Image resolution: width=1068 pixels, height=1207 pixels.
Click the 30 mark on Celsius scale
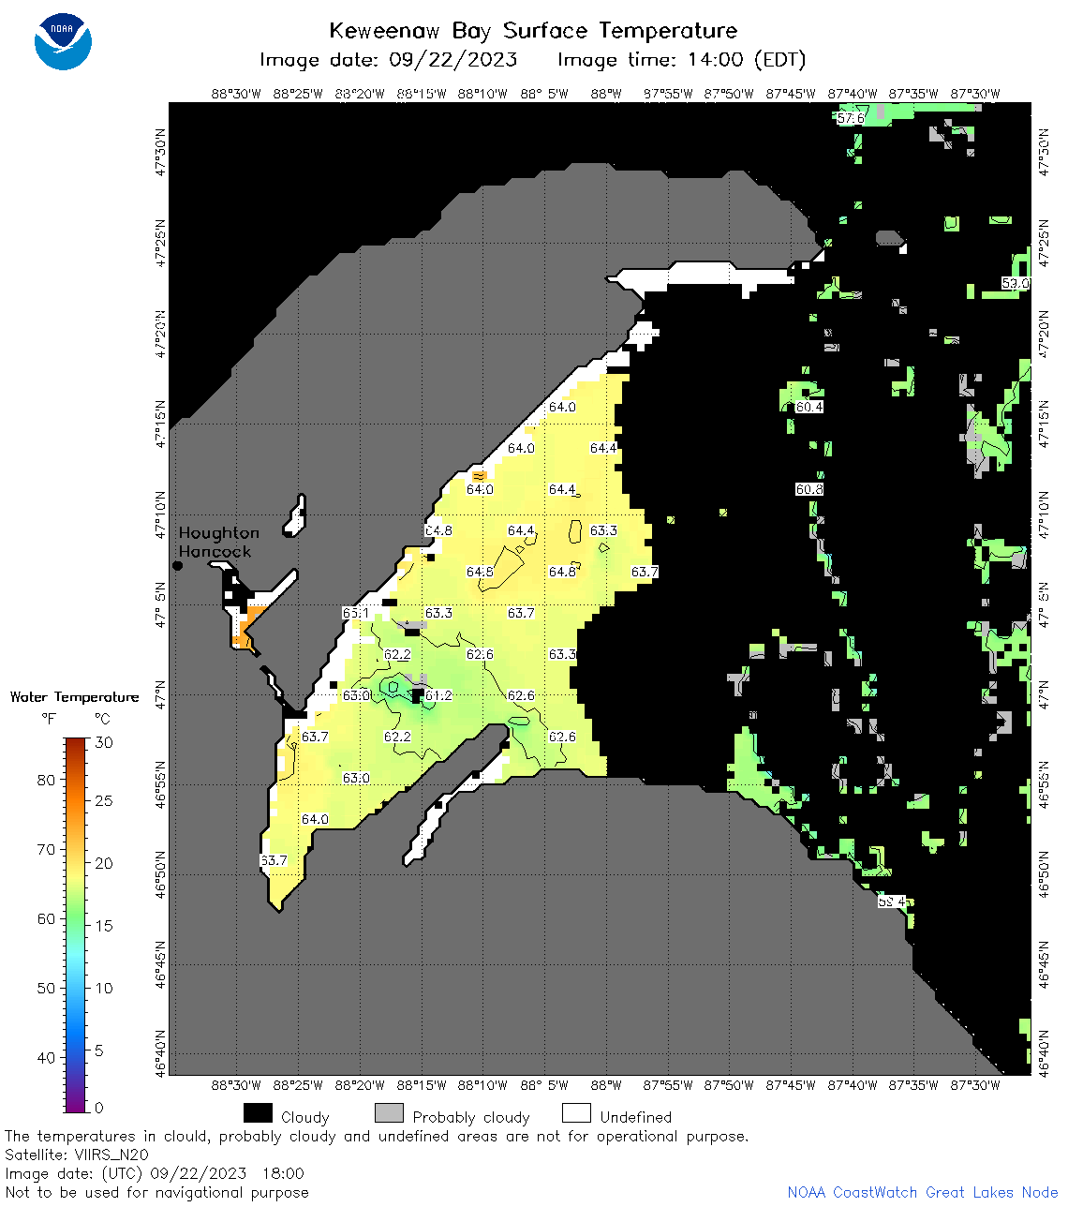point(104,743)
